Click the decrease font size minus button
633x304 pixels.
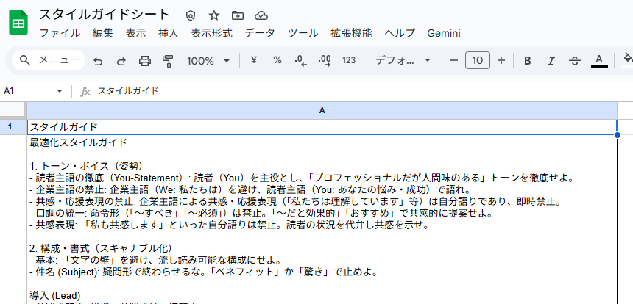454,61
